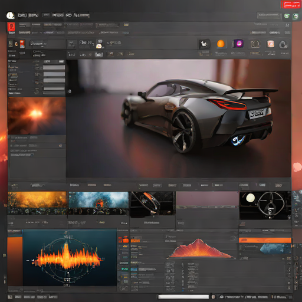The image size is (302, 302).
Task: Select the orange fire clip thumbnail
Action: pos(37,203)
